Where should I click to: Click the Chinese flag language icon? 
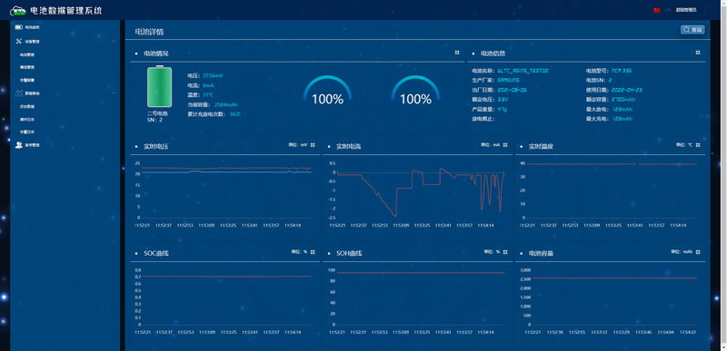656,10
